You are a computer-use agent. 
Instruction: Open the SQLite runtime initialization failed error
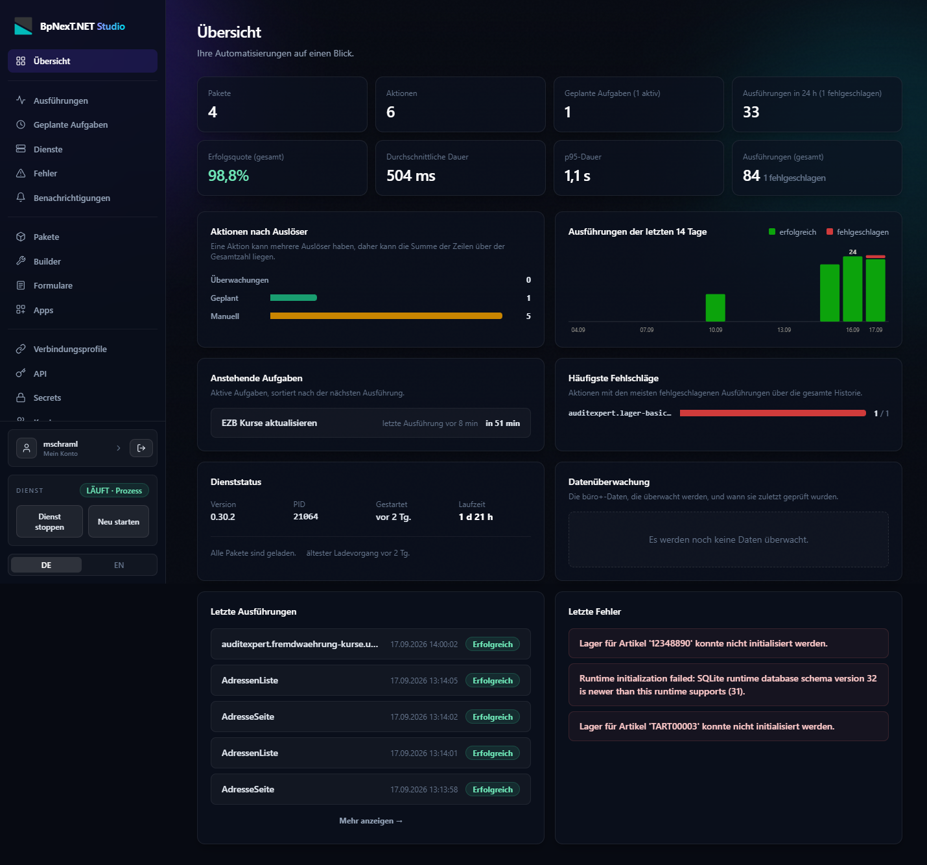point(729,685)
